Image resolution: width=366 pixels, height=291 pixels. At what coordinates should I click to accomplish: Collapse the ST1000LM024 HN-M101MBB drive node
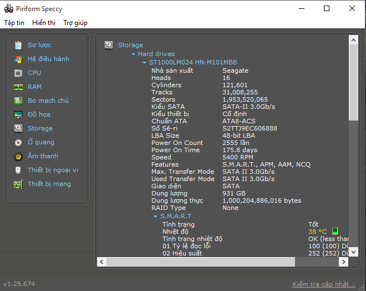(x=145, y=63)
